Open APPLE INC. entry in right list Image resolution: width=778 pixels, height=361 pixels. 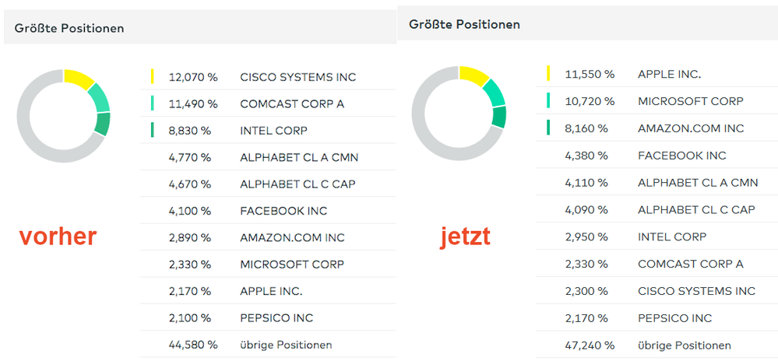pos(669,75)
